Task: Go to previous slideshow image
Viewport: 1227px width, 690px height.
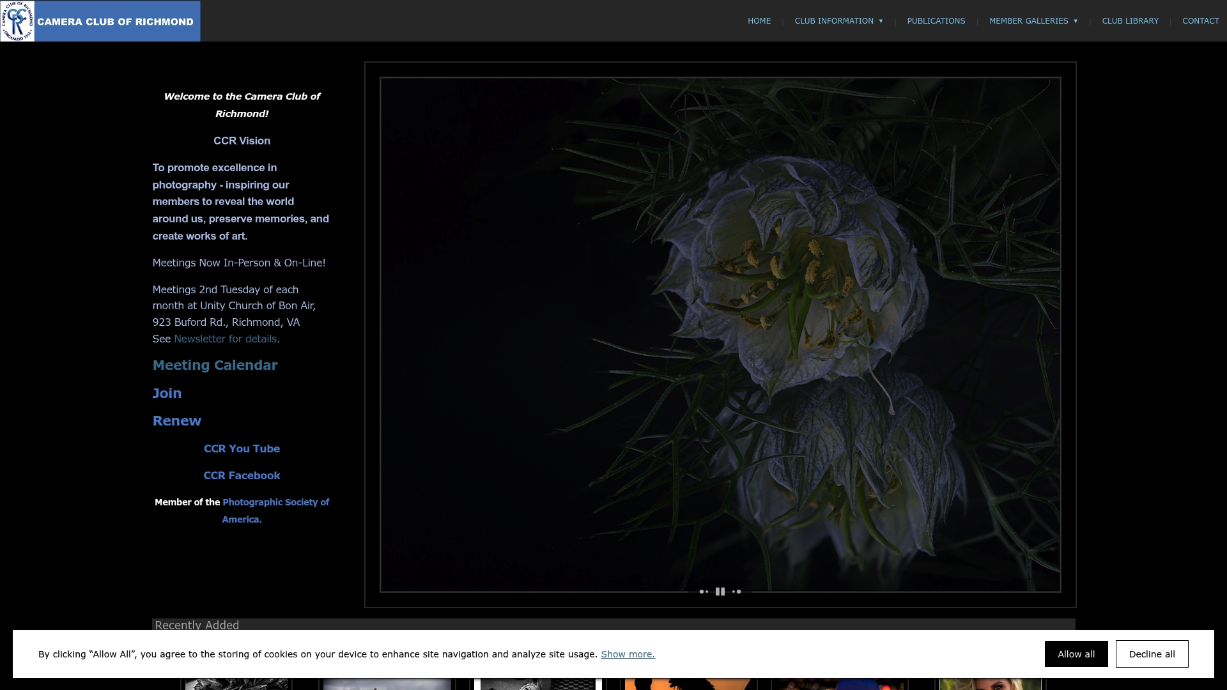Action: pos(704,592)
